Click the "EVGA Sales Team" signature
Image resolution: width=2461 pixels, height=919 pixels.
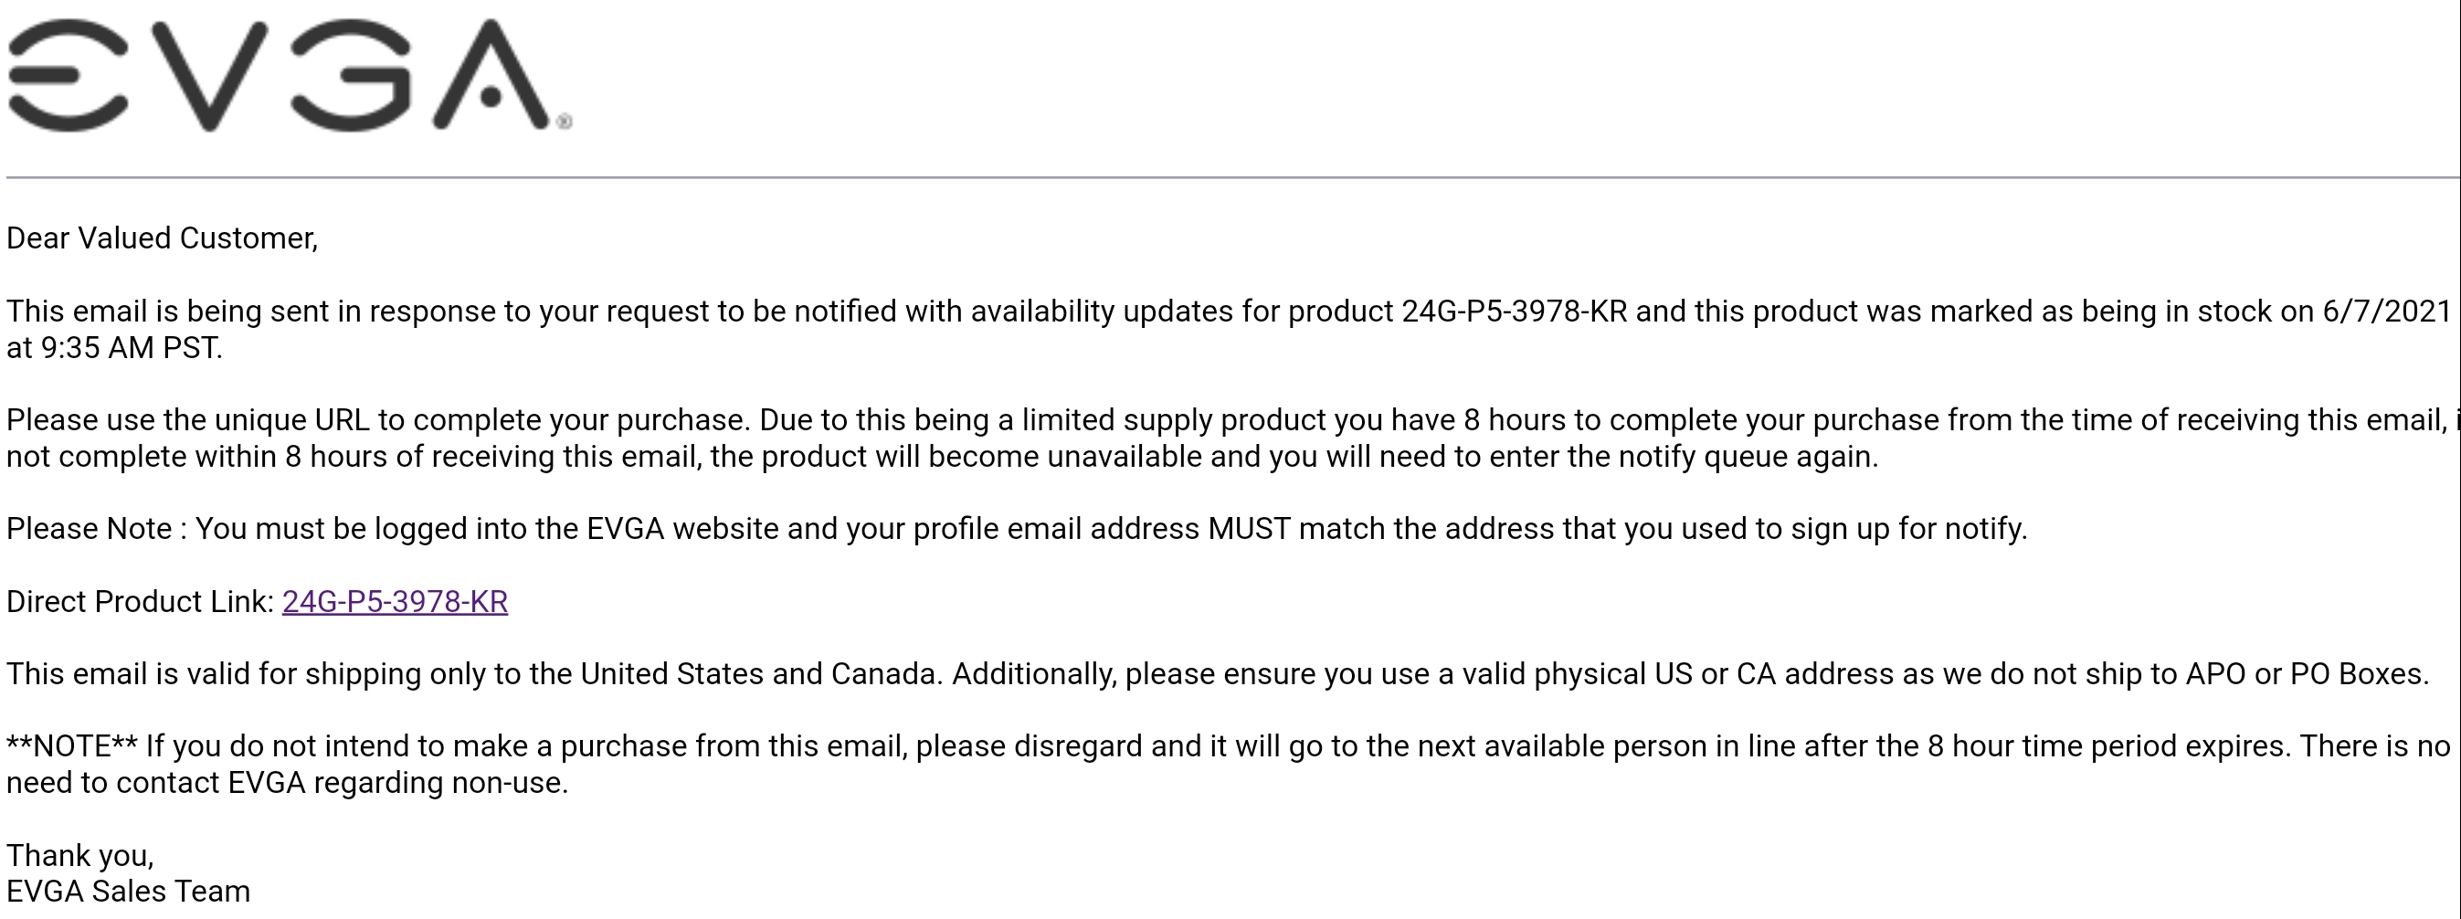[x=128, y=892]
